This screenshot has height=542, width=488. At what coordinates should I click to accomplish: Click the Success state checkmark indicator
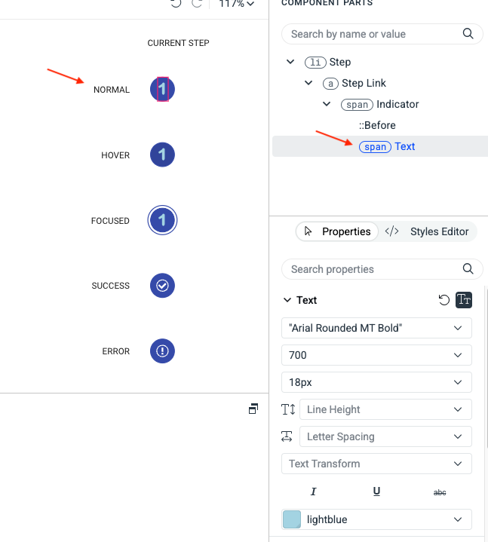(163, 286)
